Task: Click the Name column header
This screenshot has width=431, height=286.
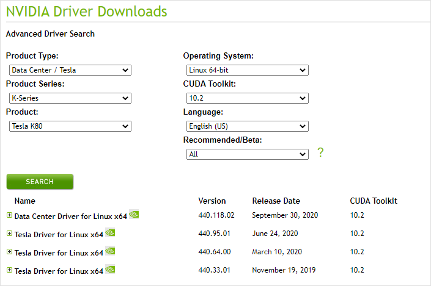Action: 24,201
